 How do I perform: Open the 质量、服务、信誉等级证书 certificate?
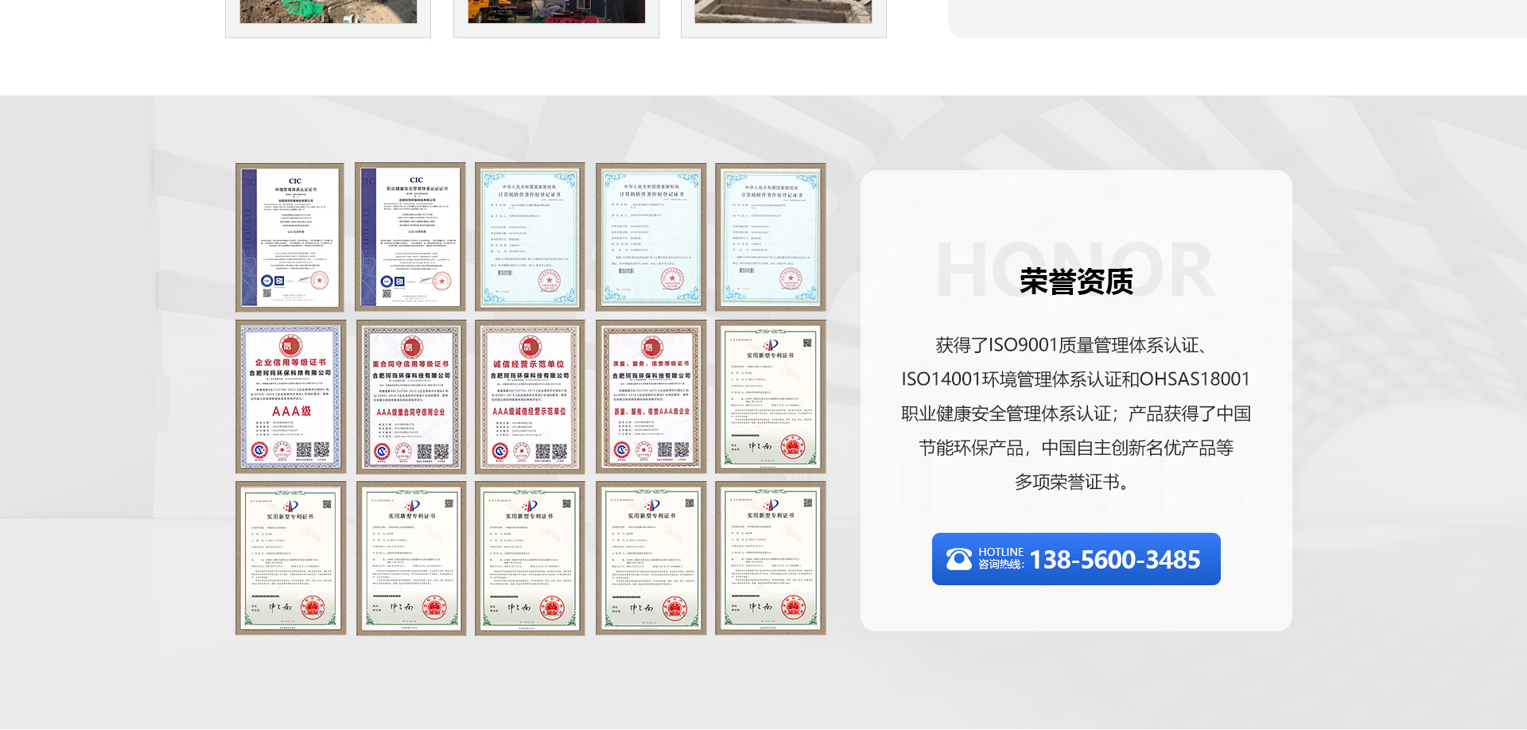point(651,396)
